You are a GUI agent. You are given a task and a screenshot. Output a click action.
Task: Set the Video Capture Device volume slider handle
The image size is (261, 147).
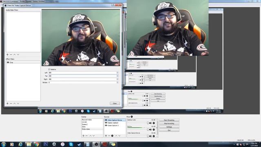tap(148, 136)
